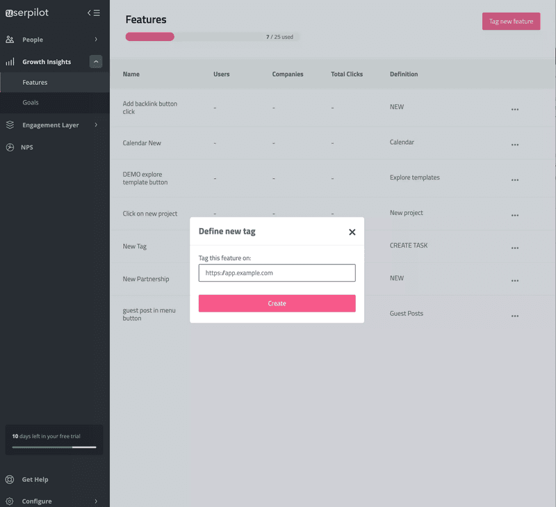
Task: Toggle the hamburger menu icon at sidebar top
Action: 97,12
